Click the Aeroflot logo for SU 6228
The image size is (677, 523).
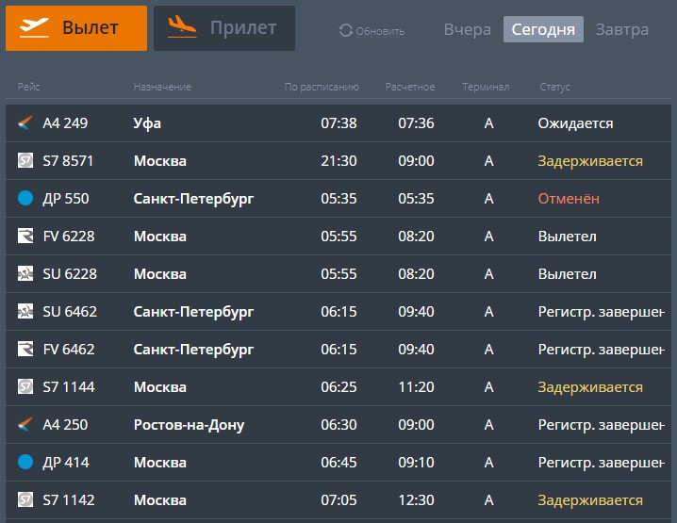[25, 273]
